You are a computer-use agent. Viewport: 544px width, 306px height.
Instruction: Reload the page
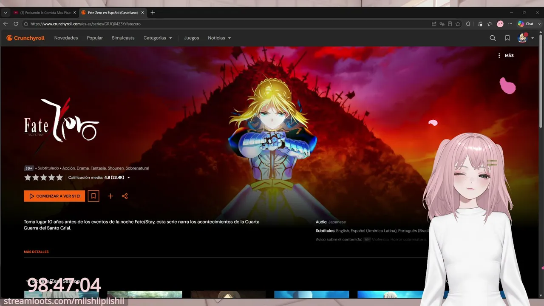tap(16, 24)
